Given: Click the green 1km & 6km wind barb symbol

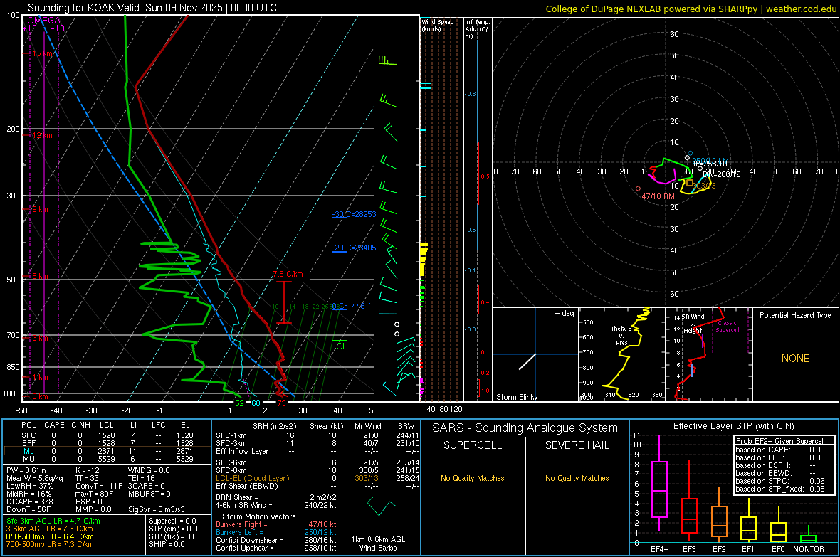Looking at the screenshot, I should 381,506.
